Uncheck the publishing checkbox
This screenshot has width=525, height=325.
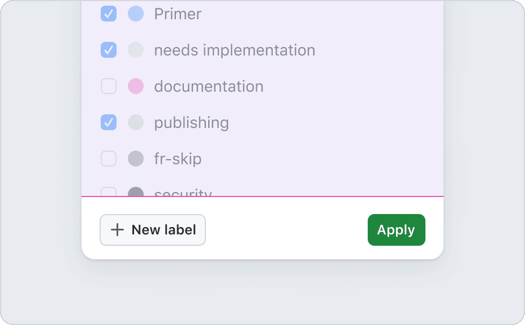[x=109, y=122]
